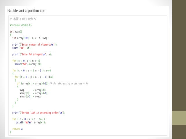Click the 'For decreasing order use <' comment

point(69,84)
